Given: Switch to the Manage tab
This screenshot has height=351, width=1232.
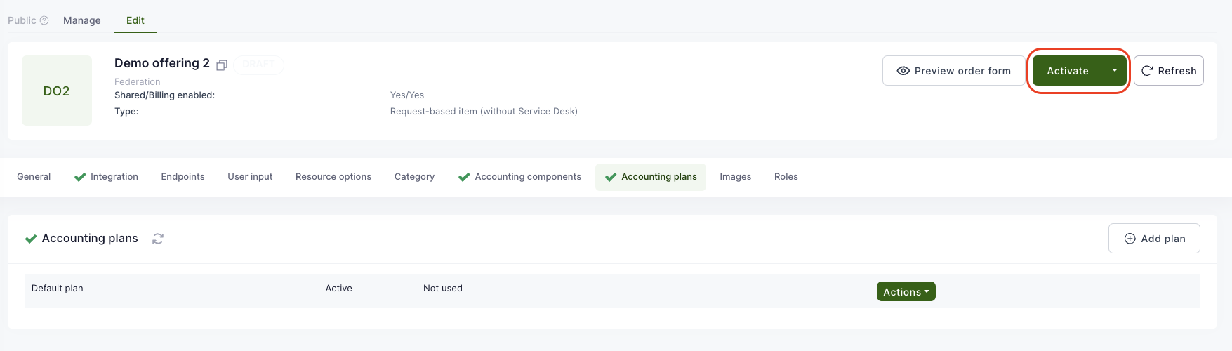Looking at the screenshot, I should (82, 20).
